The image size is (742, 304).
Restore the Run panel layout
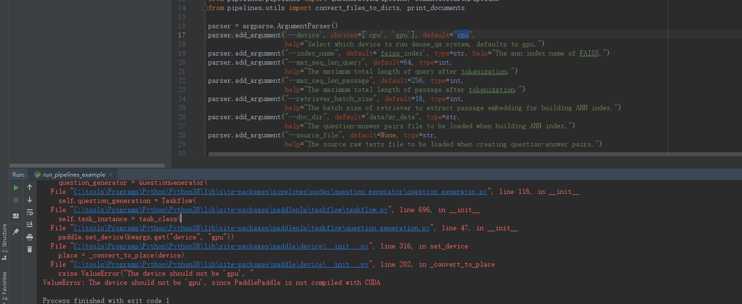pyautogui.click(x=16, y=215)
